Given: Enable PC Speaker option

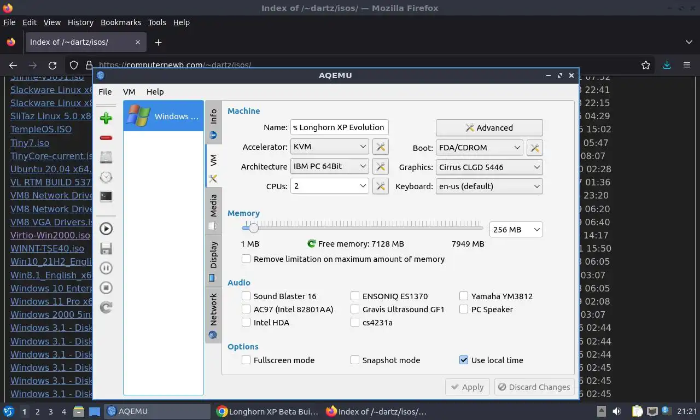Looking at the screenshot, I should (464, 309).
